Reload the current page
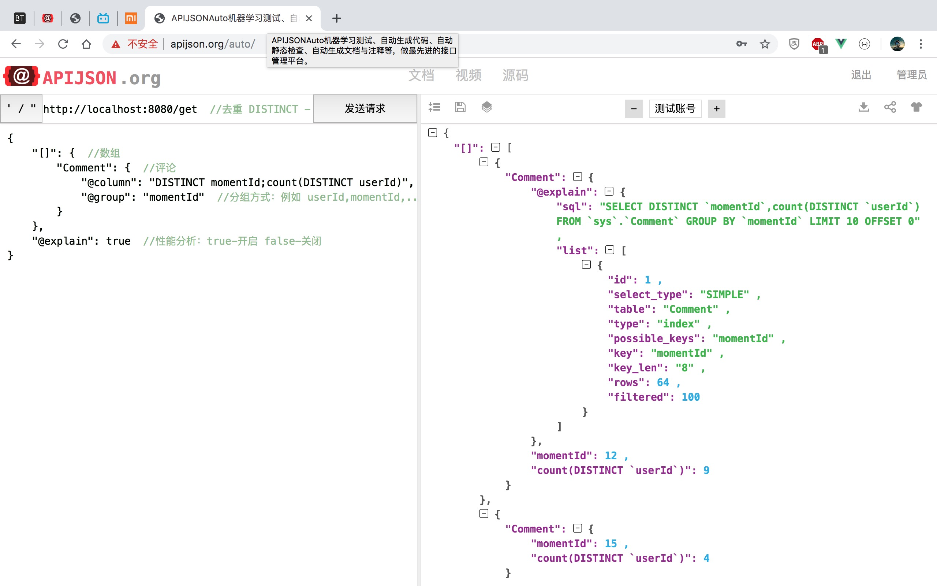Viewport: 937px width, 586px height. coord(63,44)
